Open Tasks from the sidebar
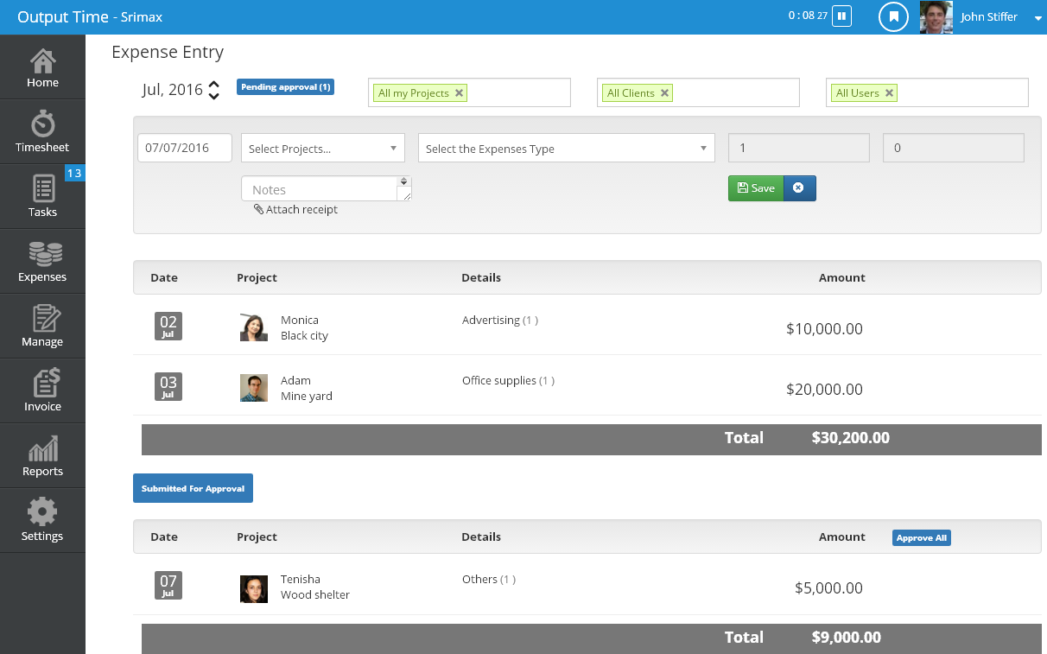The image size is (1047, 654). click(42, 196)
